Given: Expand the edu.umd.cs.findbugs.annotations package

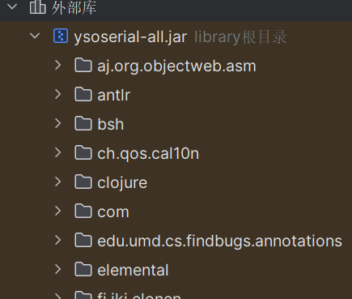Looking at the screenshot, I should [58, 240].
